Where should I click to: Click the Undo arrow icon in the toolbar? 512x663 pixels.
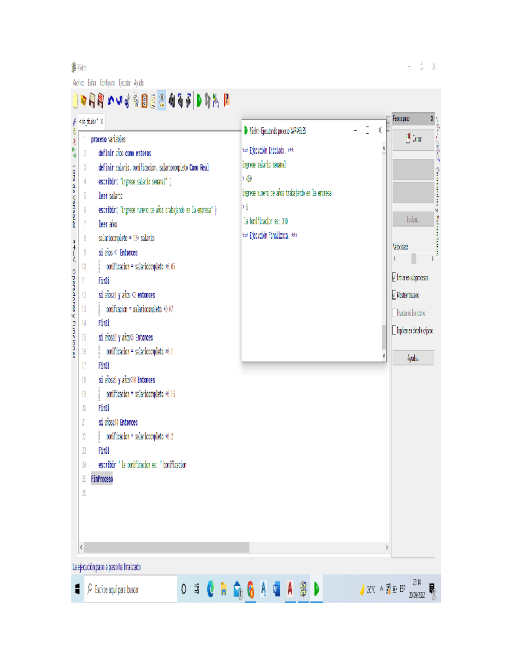click(111, 101)
